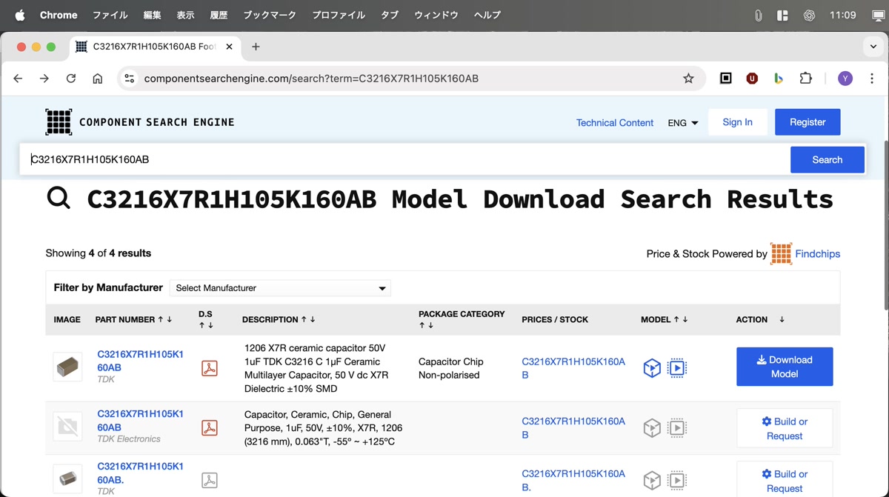This screenshot has height=497, width=889.
Task: Click 'Capacitor Chip Non-polarised' package category cell
Action: (451, 368)
